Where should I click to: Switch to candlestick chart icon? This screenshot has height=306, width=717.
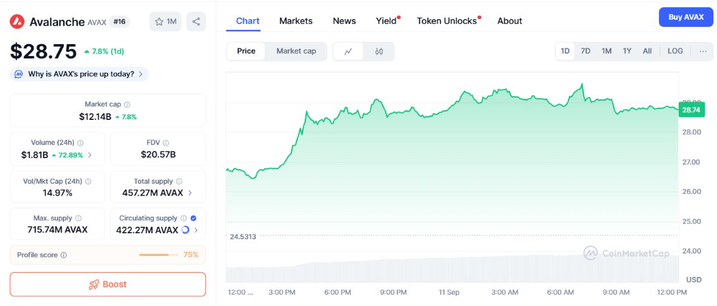[379, 51]
